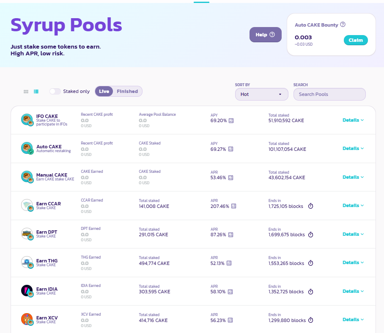Open the ROI calculator for Earn DPT APR

pyautogui.click(x=230, y=235)
